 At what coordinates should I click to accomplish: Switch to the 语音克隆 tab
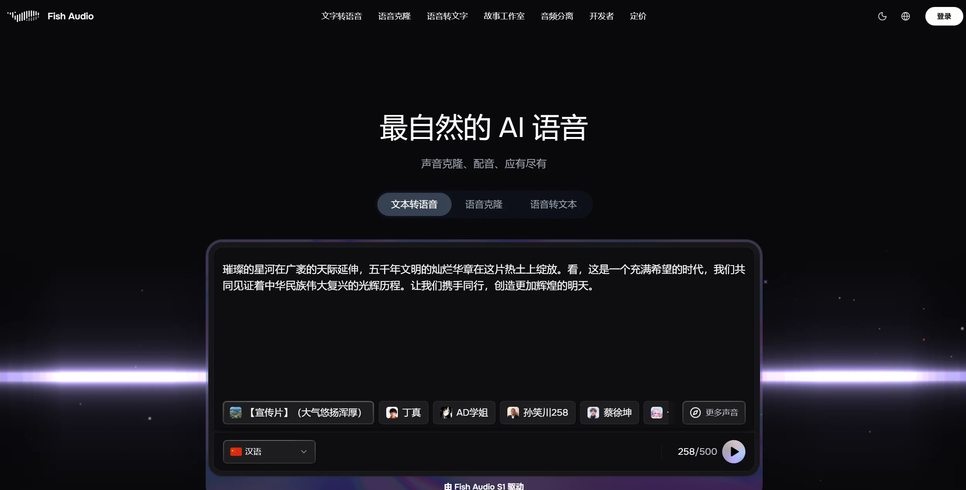tap(484, 204)
